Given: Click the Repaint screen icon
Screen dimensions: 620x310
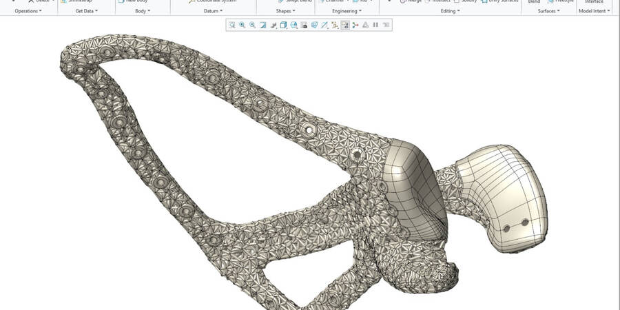Looking at the screenshot, I should click(x=263, y=25).
